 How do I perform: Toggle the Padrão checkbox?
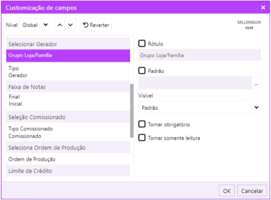142,71
